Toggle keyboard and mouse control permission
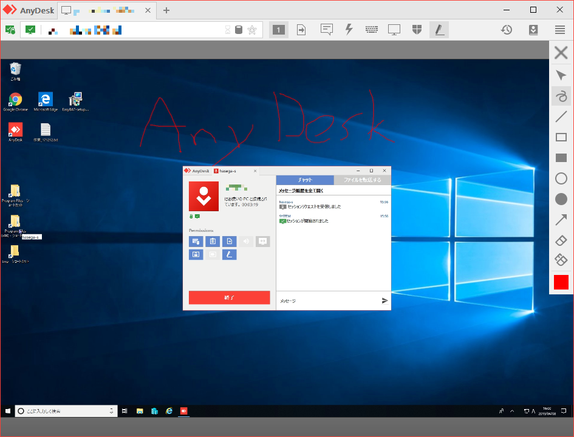Screen dimensions: 574x437 click(196, 242)
